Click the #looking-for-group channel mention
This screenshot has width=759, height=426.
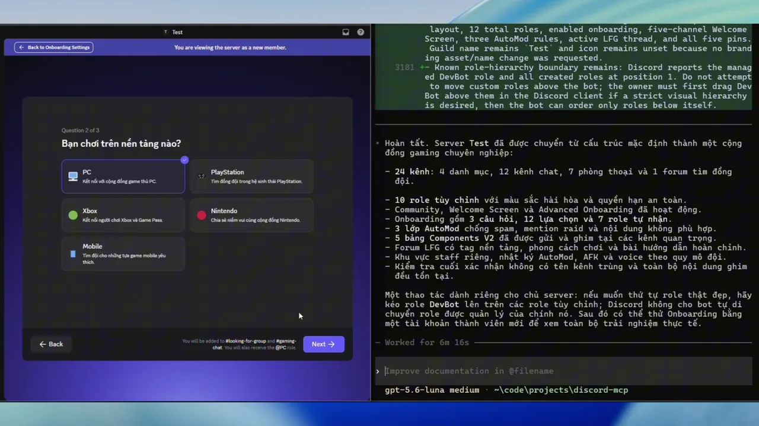click(x=246, y=341)
